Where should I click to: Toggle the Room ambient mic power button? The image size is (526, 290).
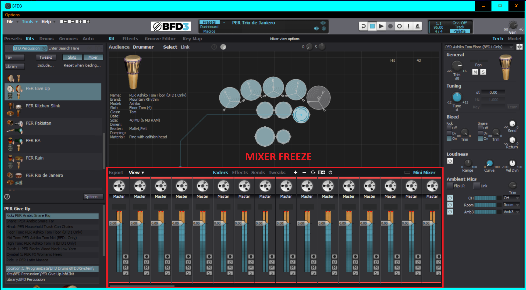pyautogui.click(x=450, y=205)
